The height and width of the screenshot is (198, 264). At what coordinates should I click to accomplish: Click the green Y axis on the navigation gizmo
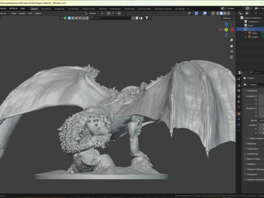226,30
